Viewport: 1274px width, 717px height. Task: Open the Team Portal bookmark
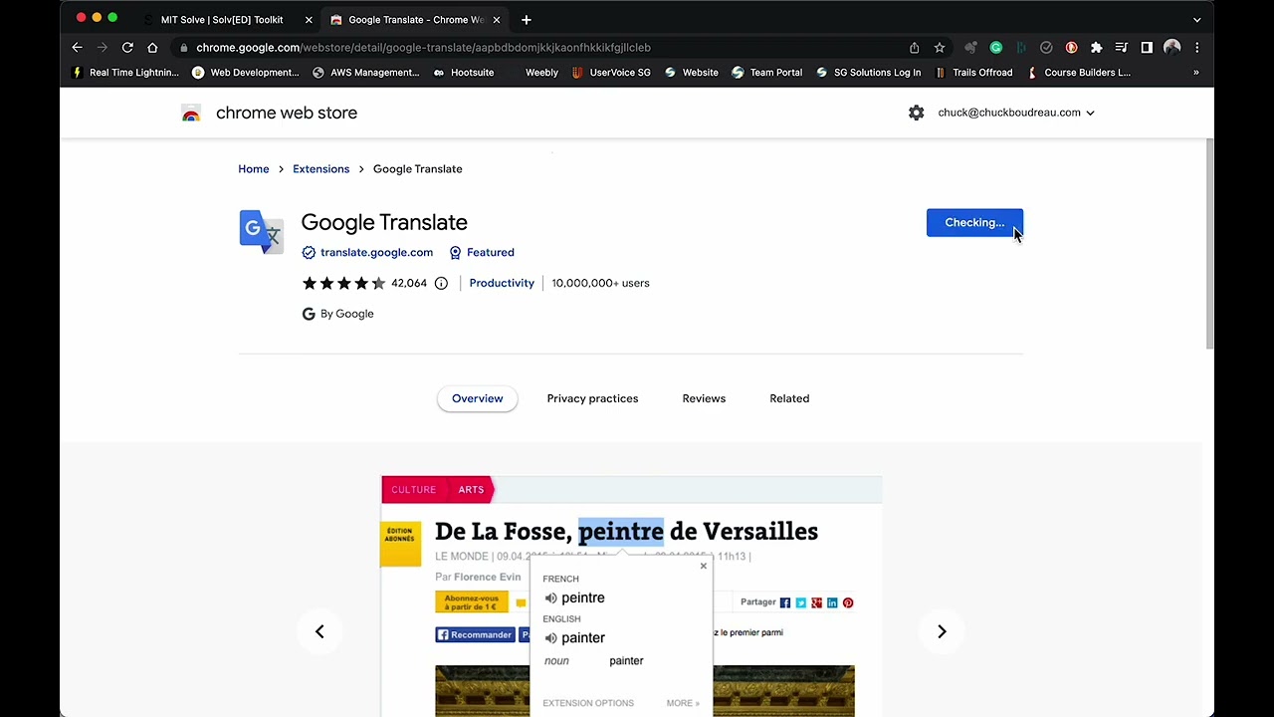tap(766, 72)
